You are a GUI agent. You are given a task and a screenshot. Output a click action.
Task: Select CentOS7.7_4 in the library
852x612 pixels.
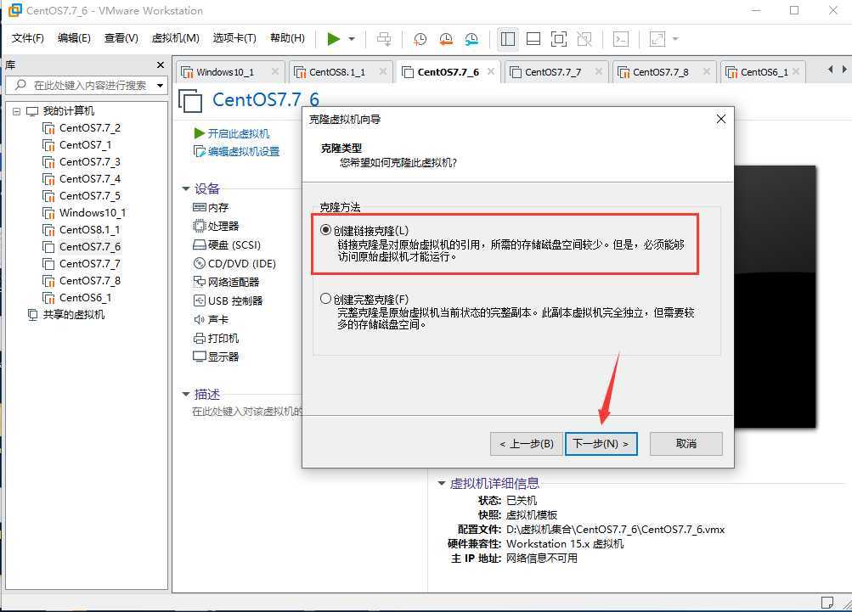[82, 178]
